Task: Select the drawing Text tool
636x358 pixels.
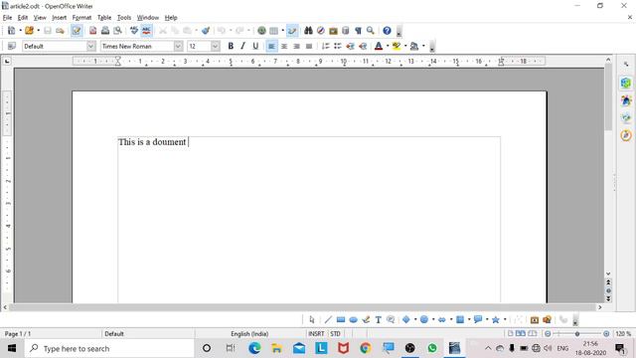Action: click(x=378, y=320)
